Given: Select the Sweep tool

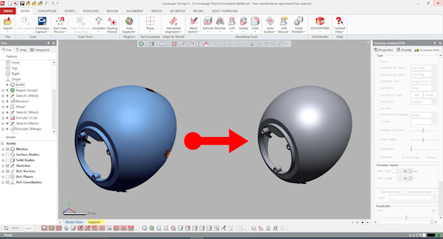Looking at the screenshot, I should (x=243, y=23).
